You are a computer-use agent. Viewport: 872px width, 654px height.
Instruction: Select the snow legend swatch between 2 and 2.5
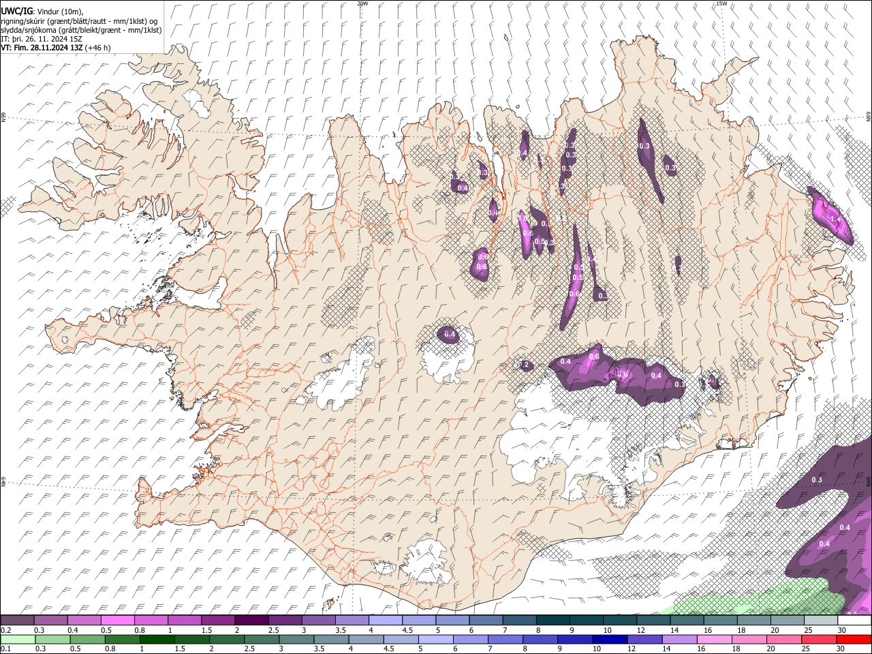251,621
